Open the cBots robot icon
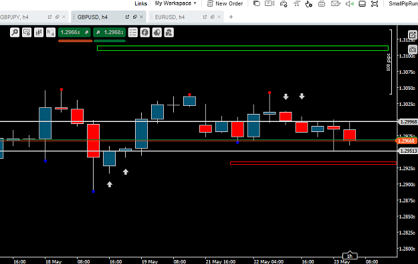 [x=156, y=32]
